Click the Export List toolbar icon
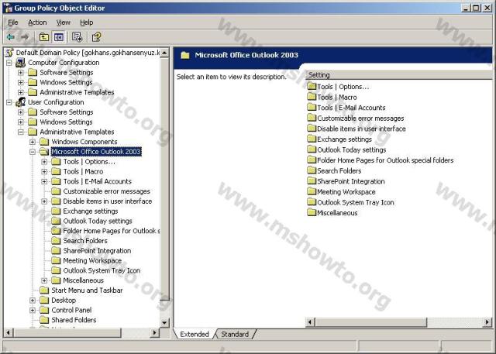 coord(77,37)
